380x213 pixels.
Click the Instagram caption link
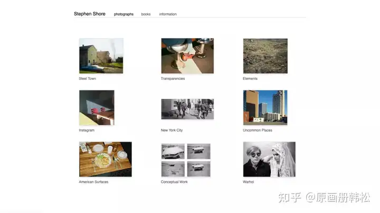(87, 130)
